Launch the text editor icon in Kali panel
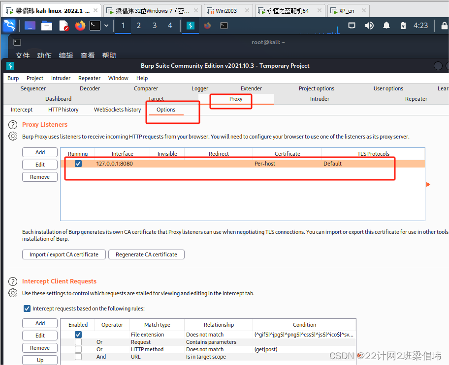The height and width of the screenshot is (365, 449). tap(64, 26)
